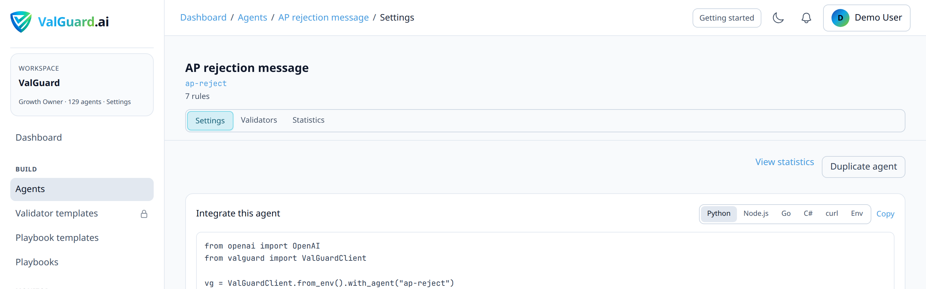Viewport: 926px width, 289px height.
Task: Toggle dark mode moon icon
Action: [x=778, y=18]
